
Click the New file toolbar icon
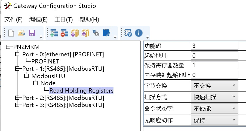click(x=11, y=33)
